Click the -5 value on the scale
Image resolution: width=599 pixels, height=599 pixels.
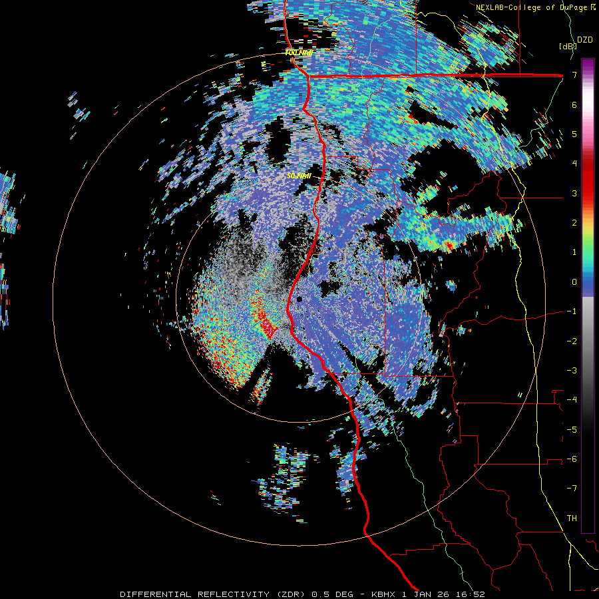(572, 430)
